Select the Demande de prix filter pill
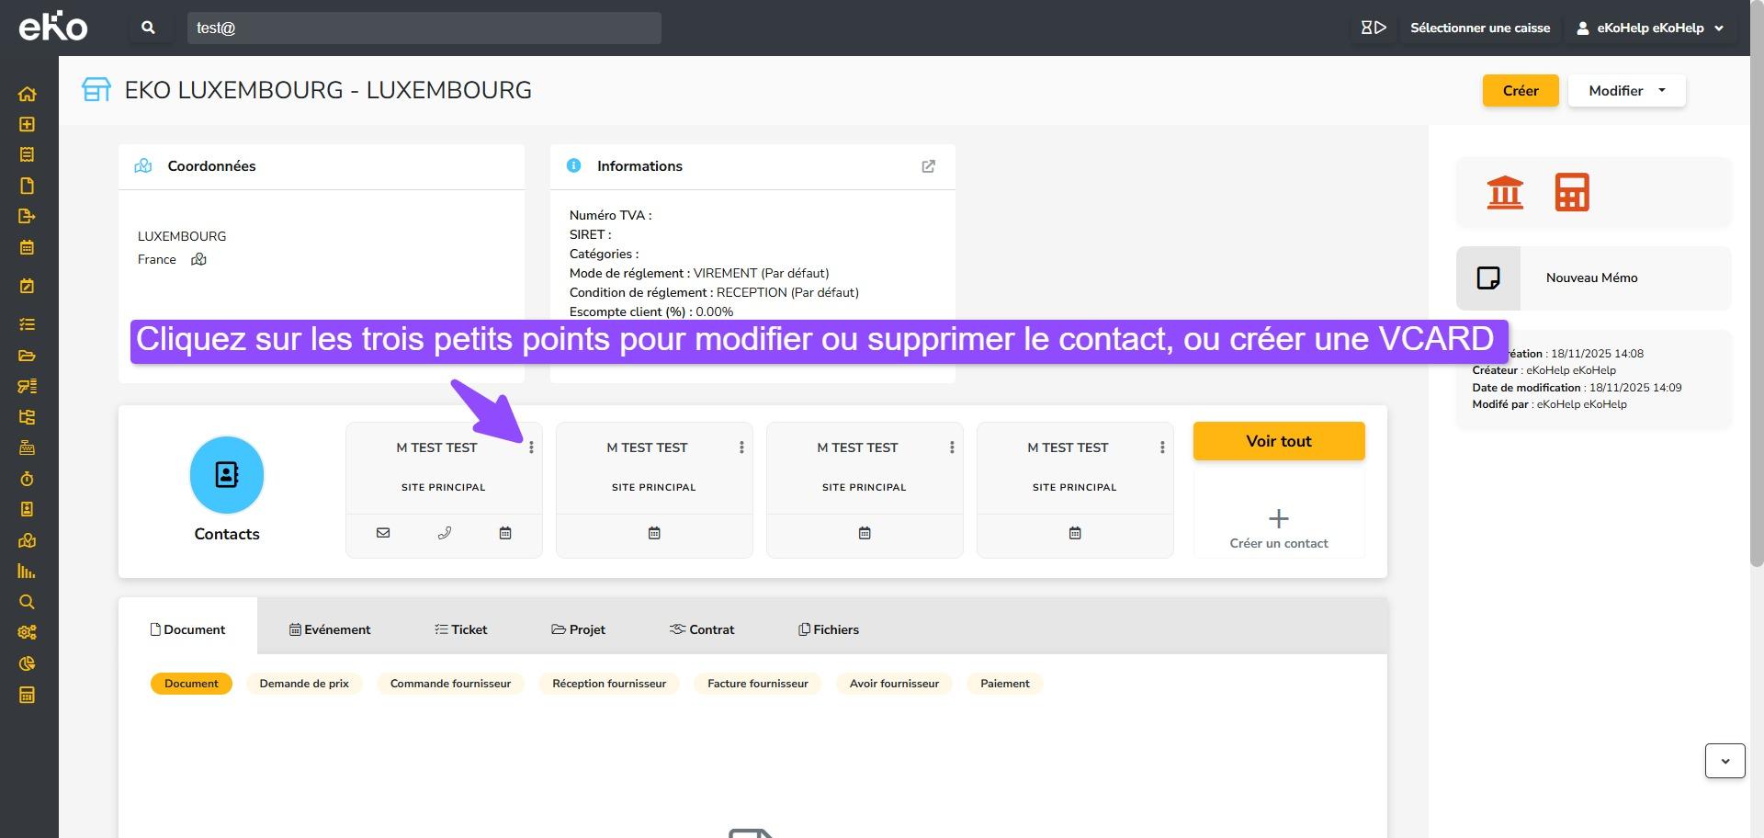 click(304, 684)
